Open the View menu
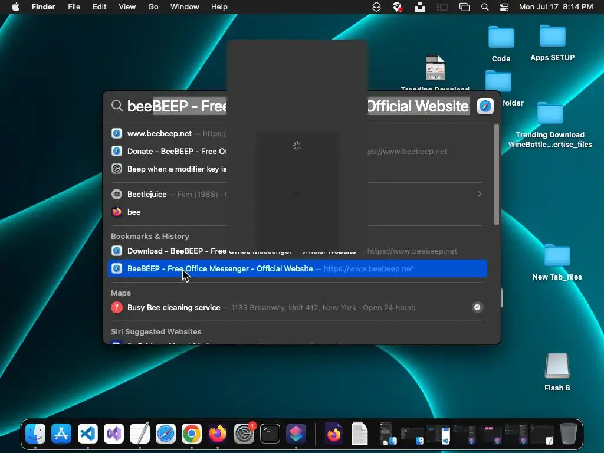Image resolution: width=604 pixels, height=453 pixels. [x=127, y=7]
